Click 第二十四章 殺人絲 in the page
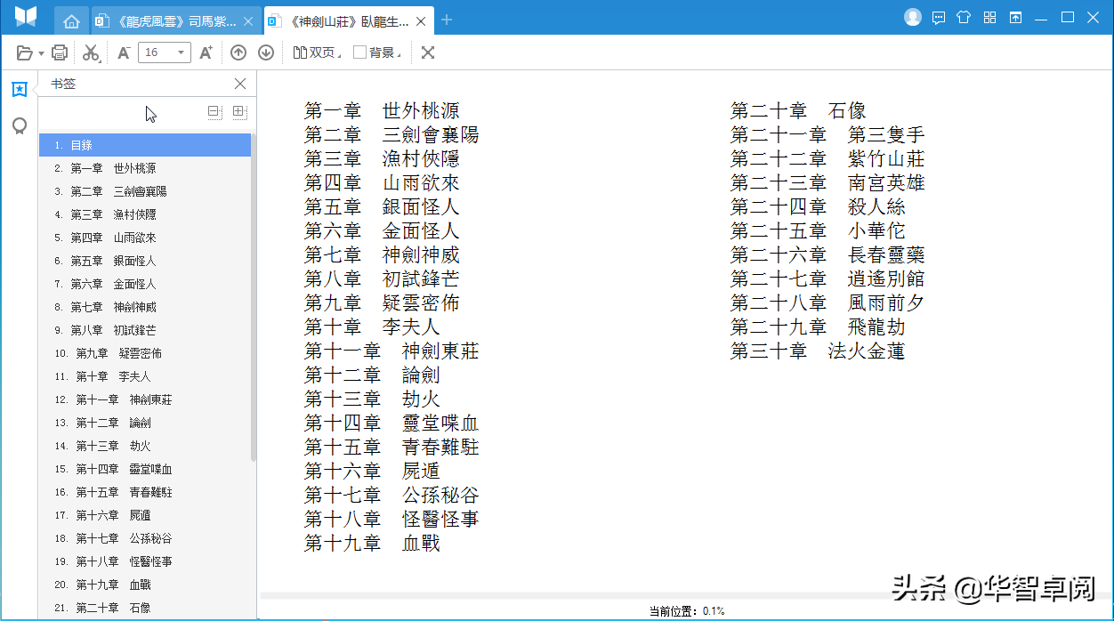 [818, 206]
